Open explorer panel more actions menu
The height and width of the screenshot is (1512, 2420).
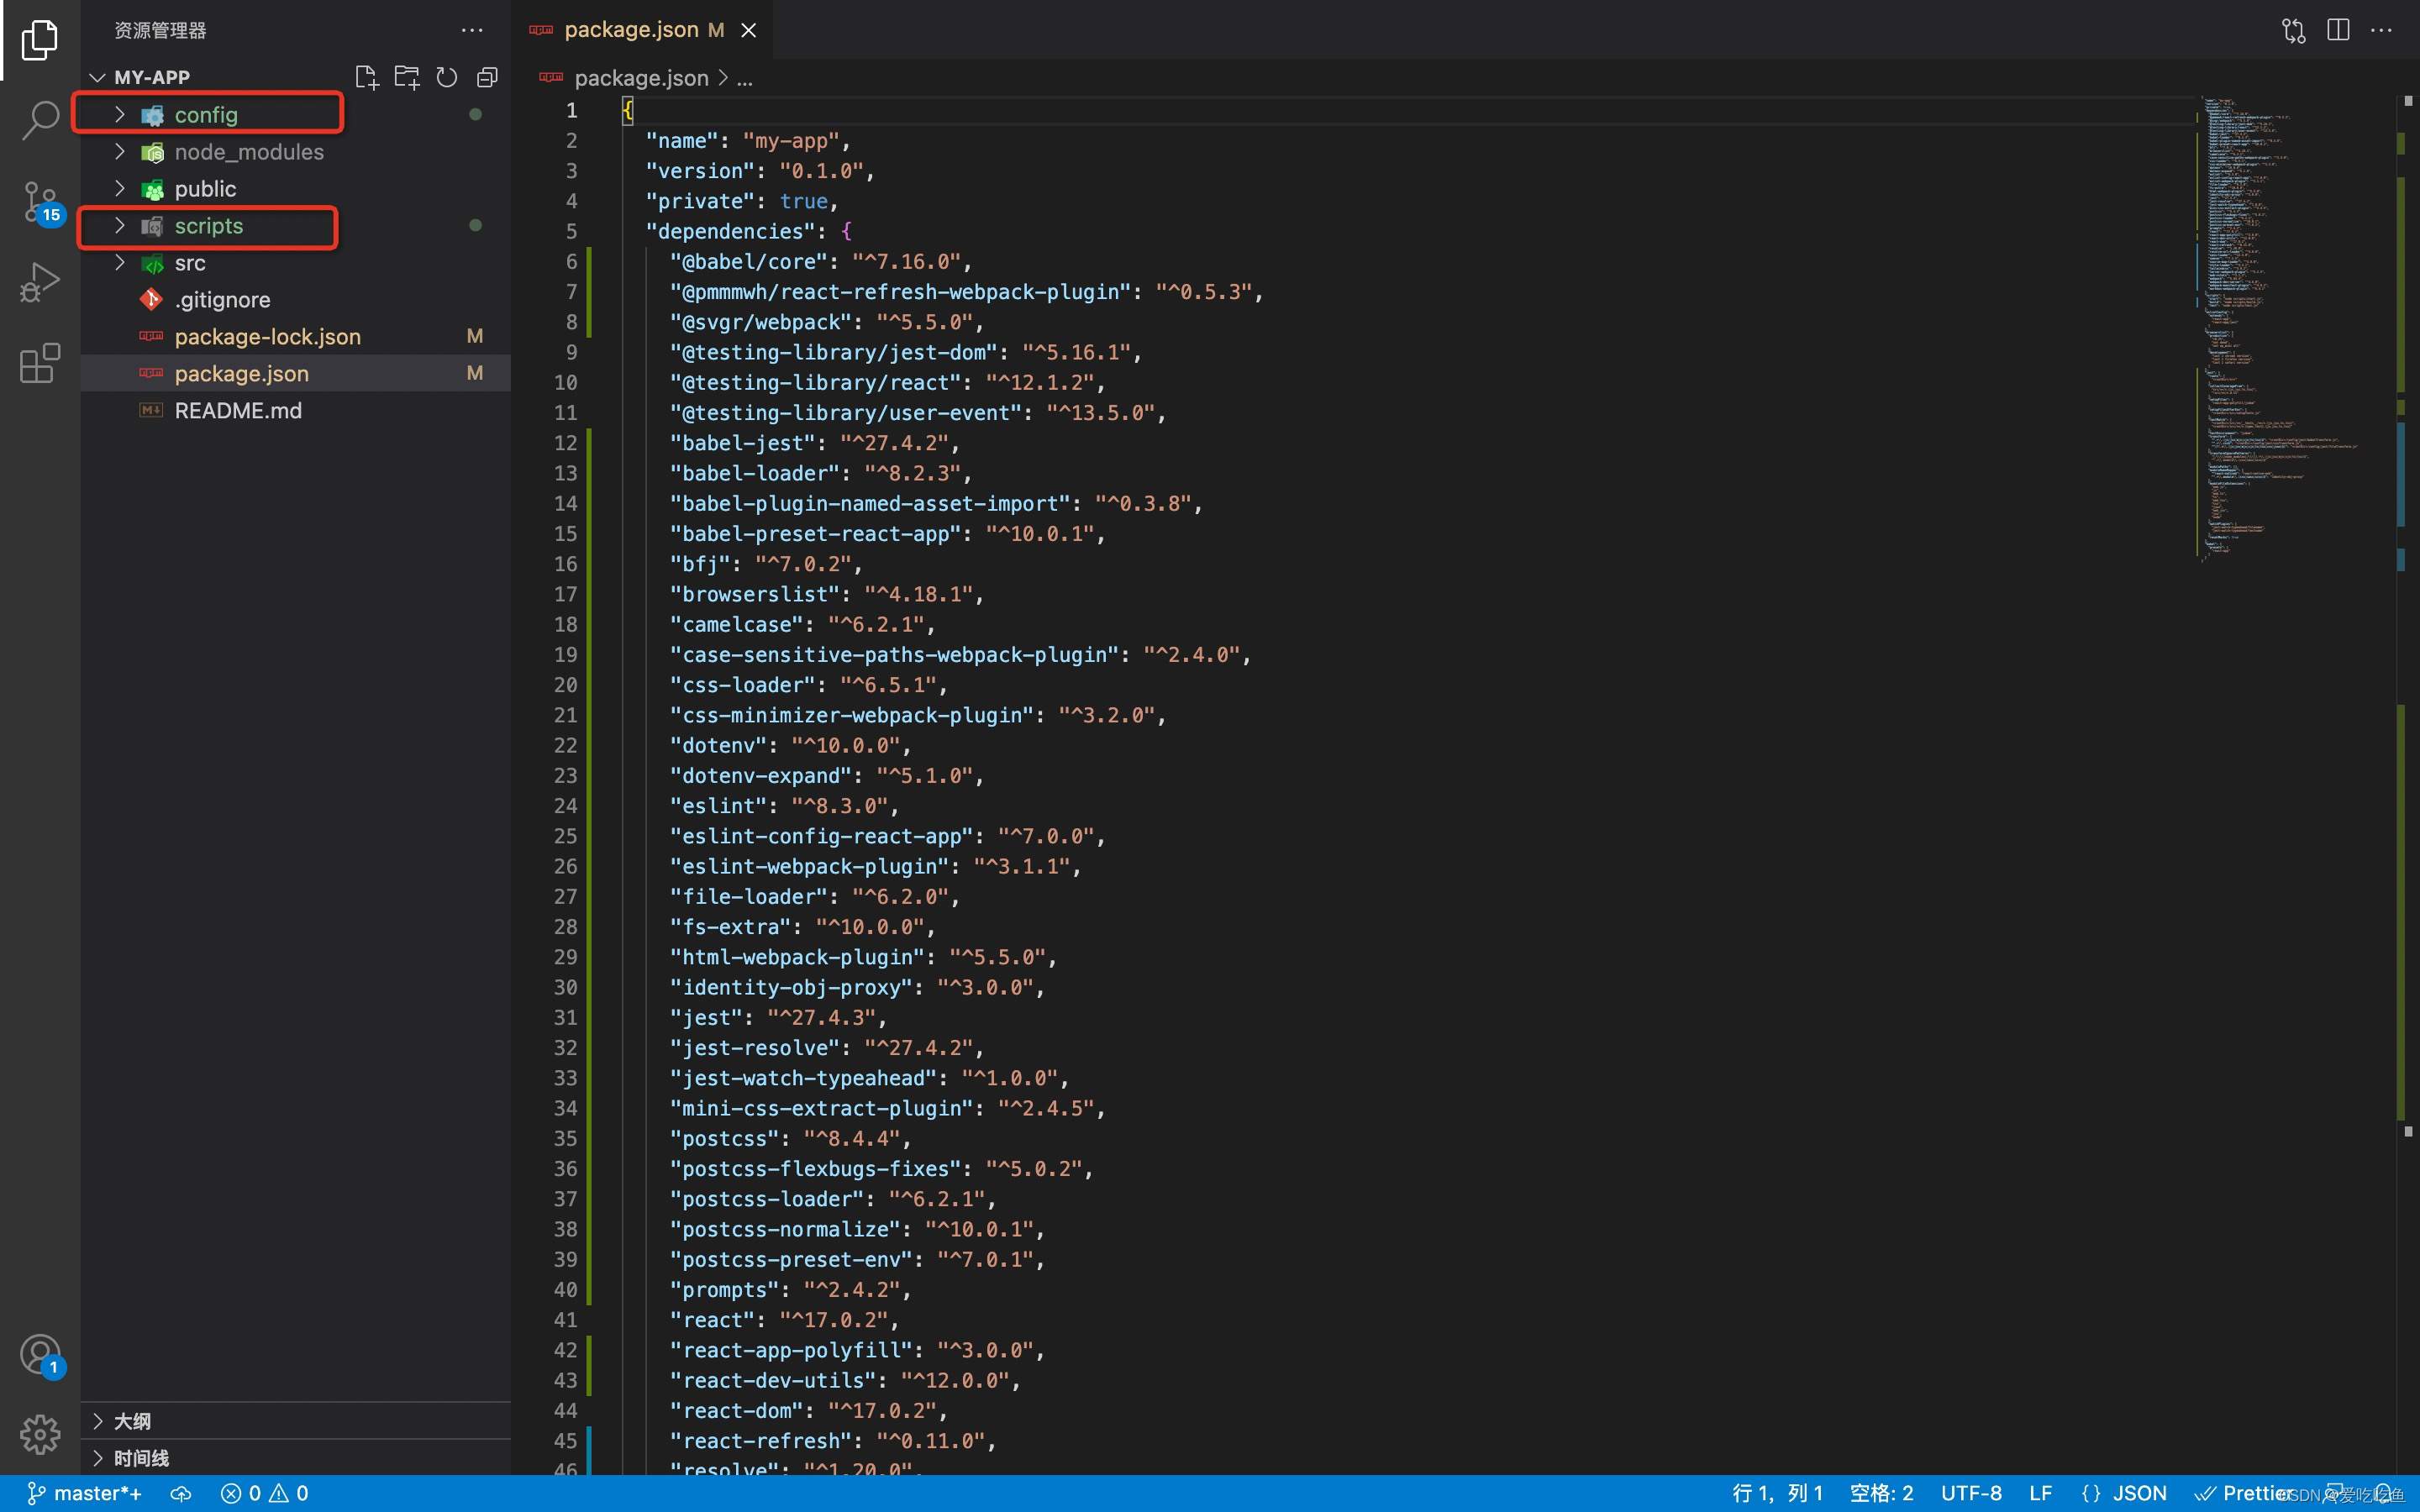click(472, 30)
